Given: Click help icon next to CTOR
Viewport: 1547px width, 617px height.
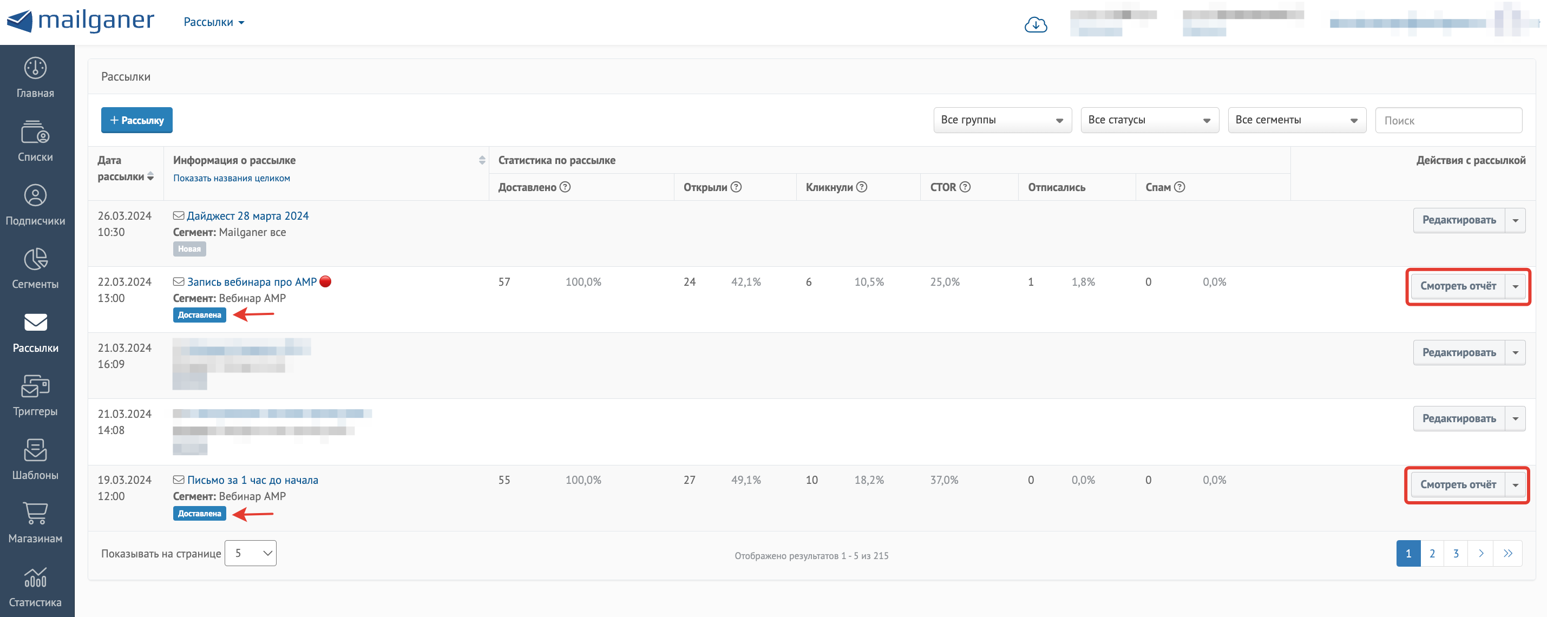Looking at the screenshot, I should [x=965, y=187].
